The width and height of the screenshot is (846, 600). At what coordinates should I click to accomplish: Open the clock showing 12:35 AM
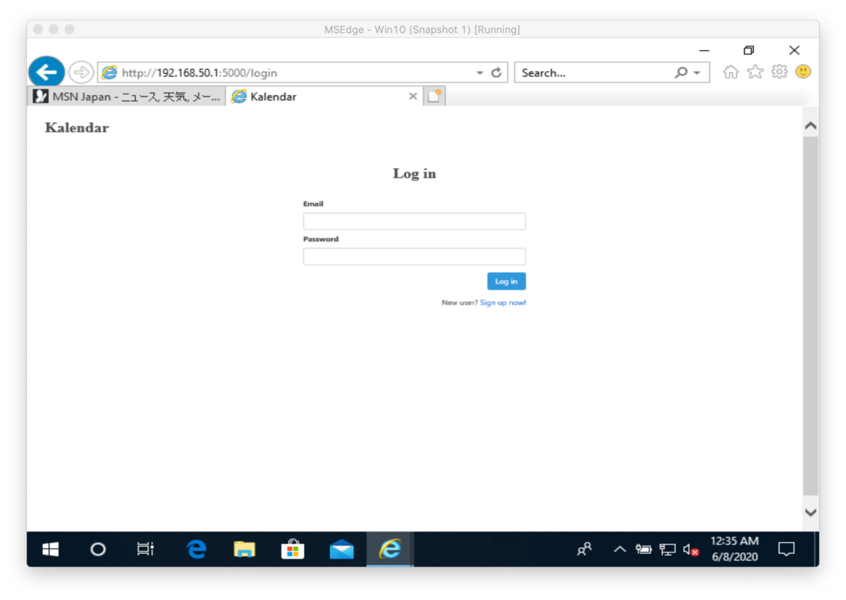[x=735, y=549]
